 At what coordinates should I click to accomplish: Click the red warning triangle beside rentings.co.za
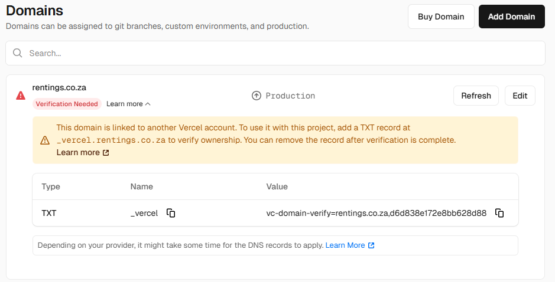click(21, 96)
